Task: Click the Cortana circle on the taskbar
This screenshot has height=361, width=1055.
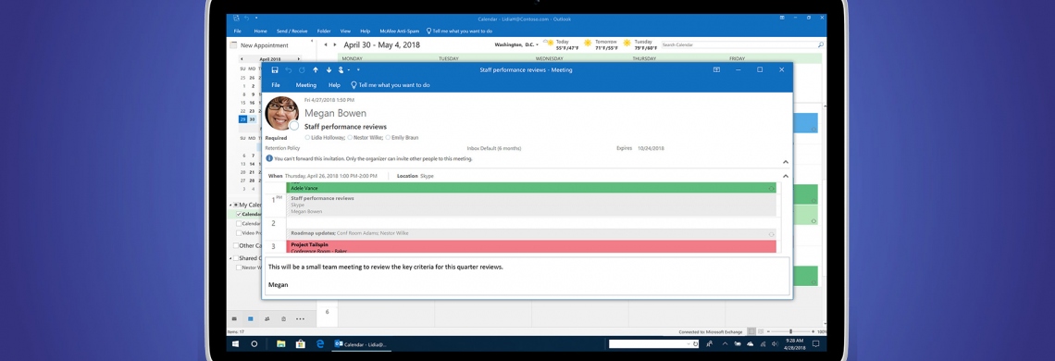Action: [254, 343]
